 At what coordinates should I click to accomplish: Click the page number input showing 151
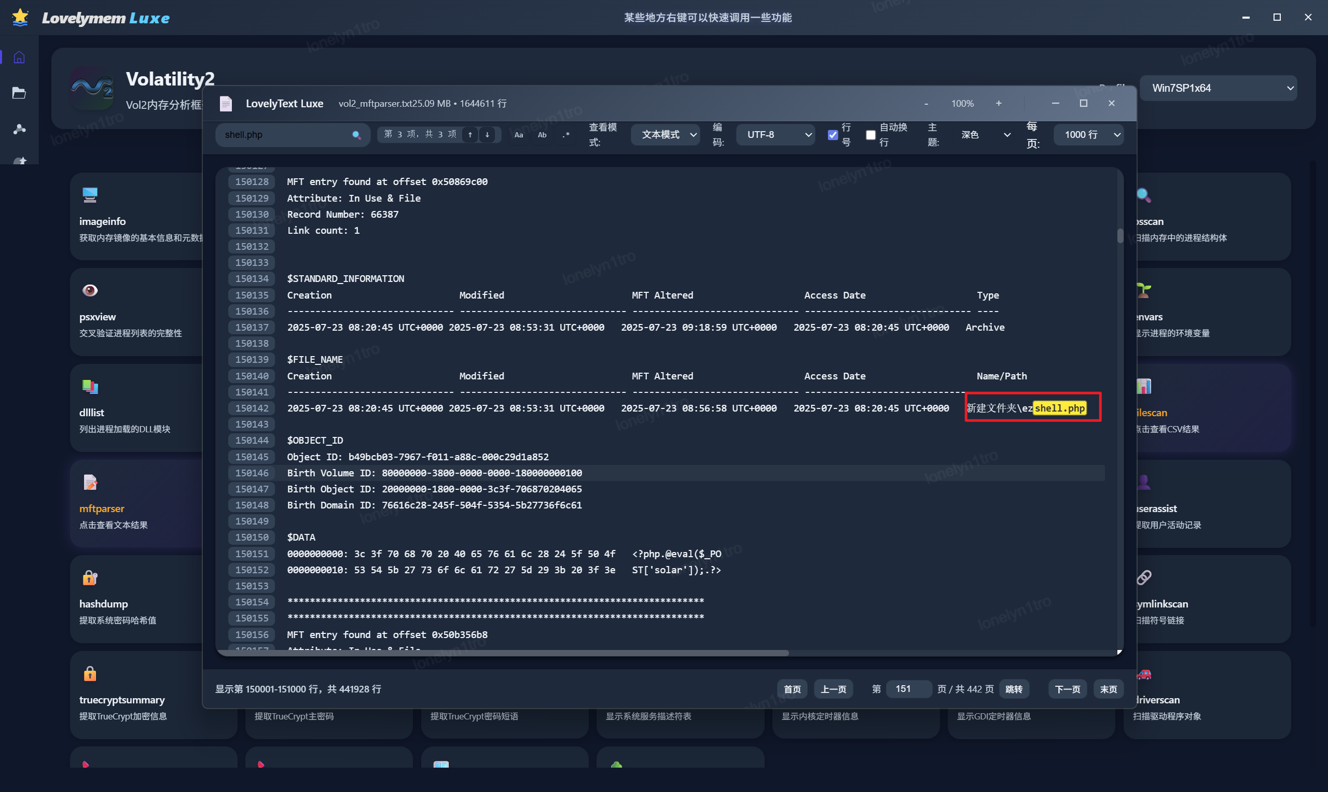click(x=908, y=689)
